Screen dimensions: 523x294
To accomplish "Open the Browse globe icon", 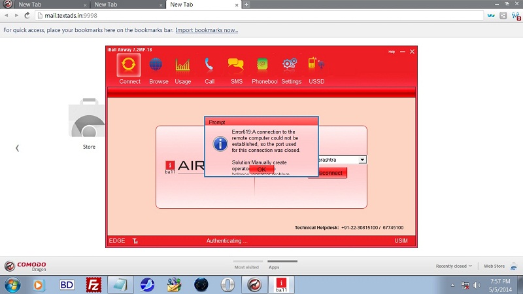I will (157, 65).
